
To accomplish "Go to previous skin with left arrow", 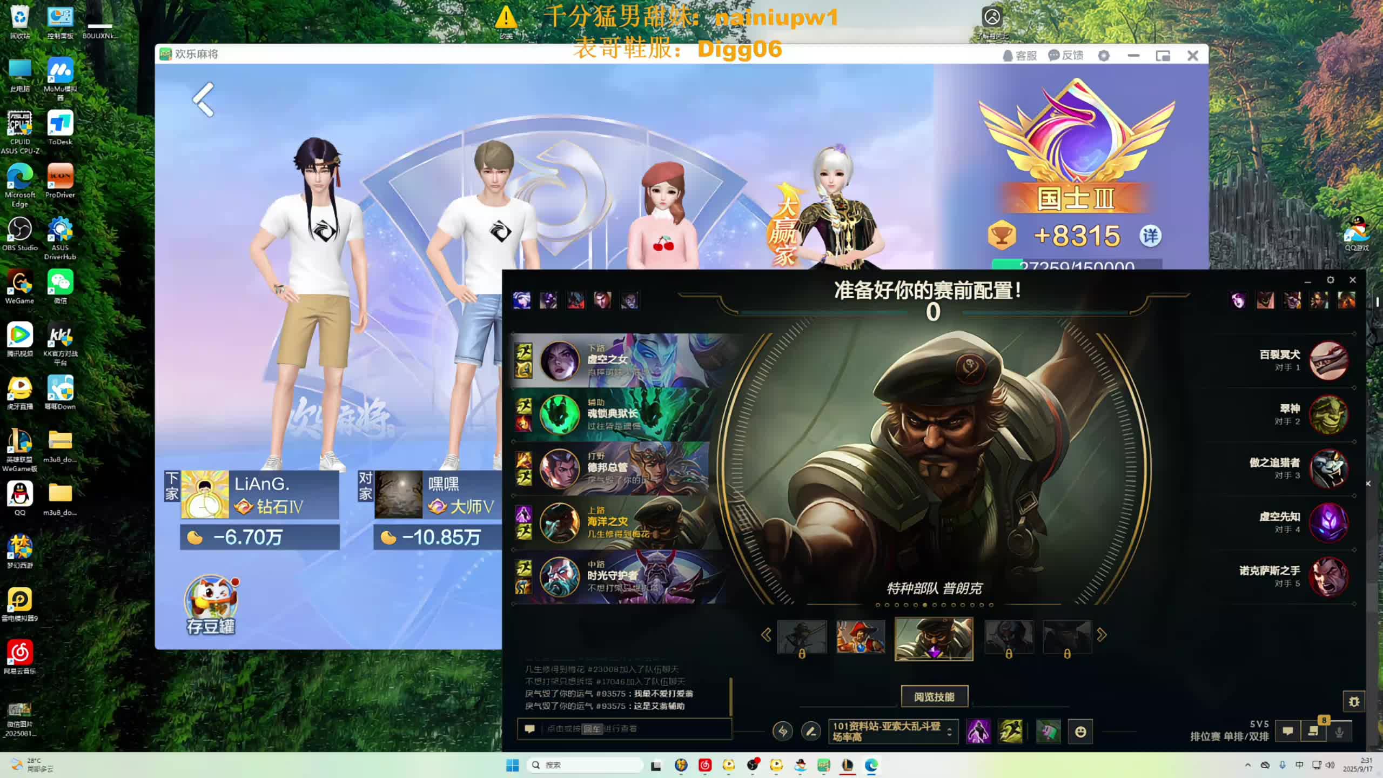I will click(x=766, y=635).
